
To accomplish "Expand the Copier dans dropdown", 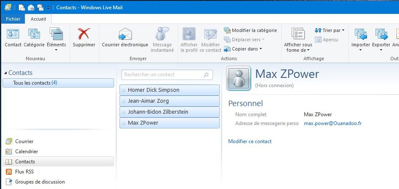I will point(243,49).
